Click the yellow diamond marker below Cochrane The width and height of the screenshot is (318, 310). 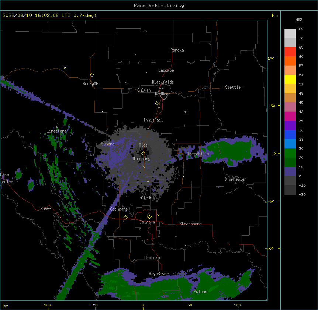point(125,217)
